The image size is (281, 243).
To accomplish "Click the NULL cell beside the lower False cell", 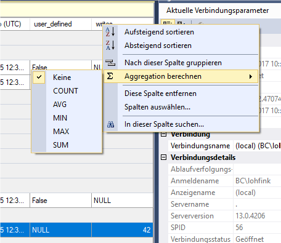I will point(122,201).
